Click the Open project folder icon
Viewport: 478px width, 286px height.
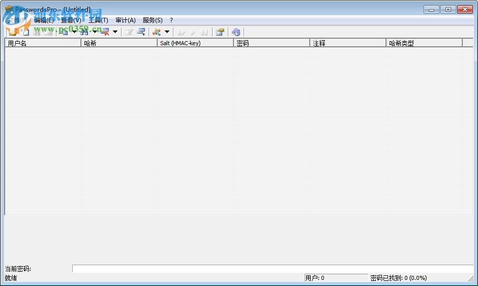13,31
